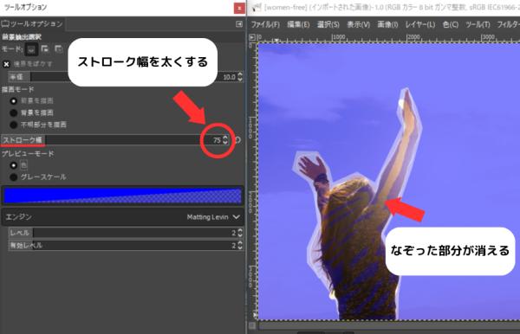Click the GIMP icon in the image window title
Image resolution: width=520 pixels, height=334 pixels.
(x=256, y=8)
